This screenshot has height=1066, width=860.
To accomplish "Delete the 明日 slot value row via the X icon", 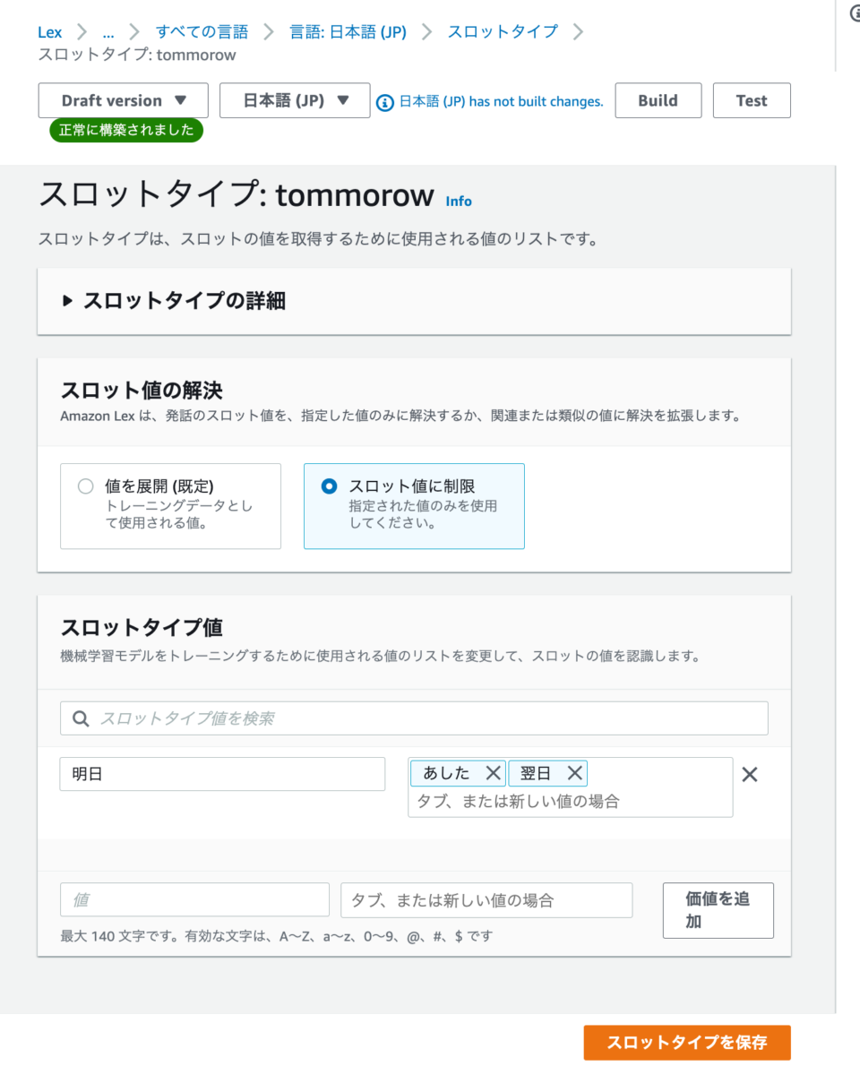I will pos(751,774).
